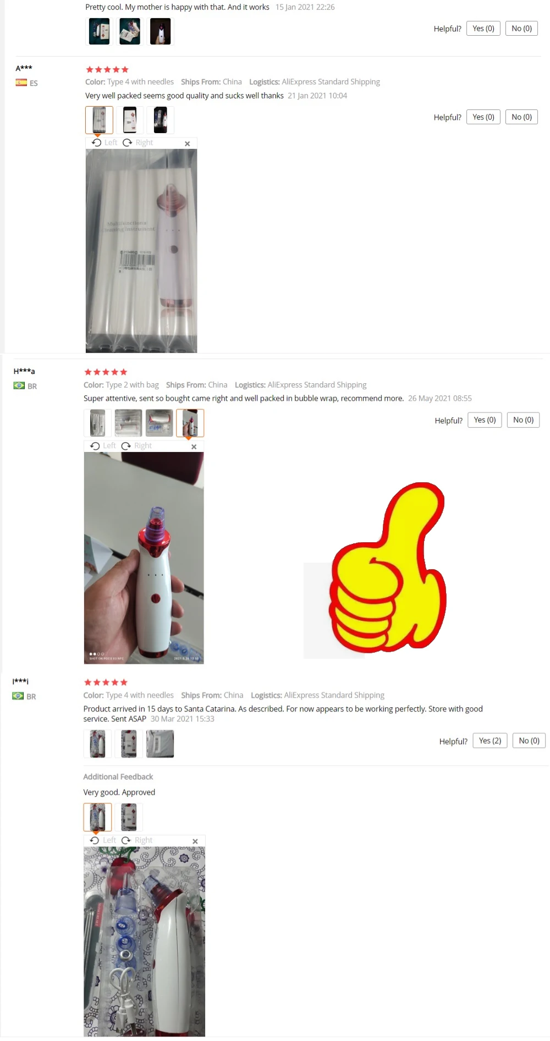The width and height of the screenshot is (550, 1041).
Task: Close the expanded photo in H***a review
Action: pos(194,447)
